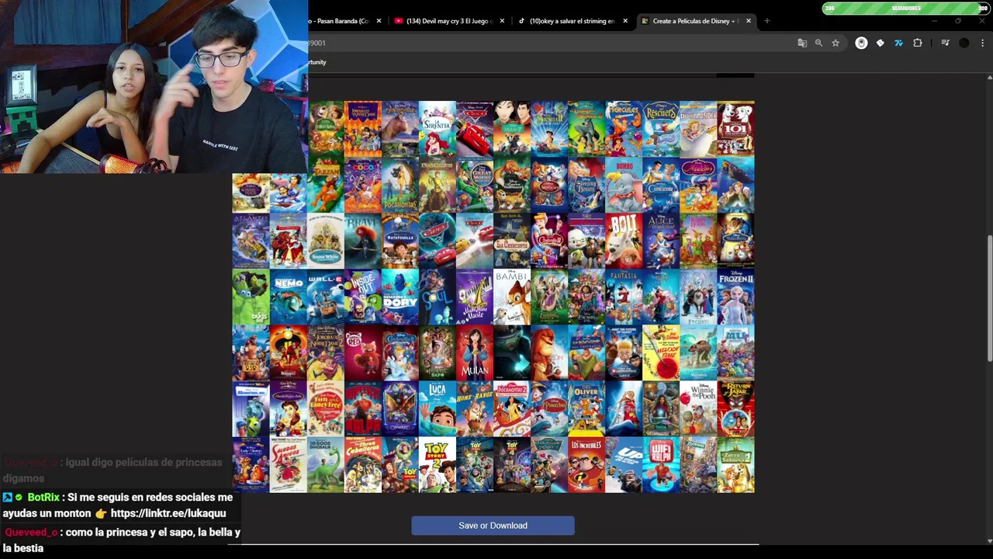993x559 pixels.
Task: Click the white round extension icon
Action: (861, 43)
